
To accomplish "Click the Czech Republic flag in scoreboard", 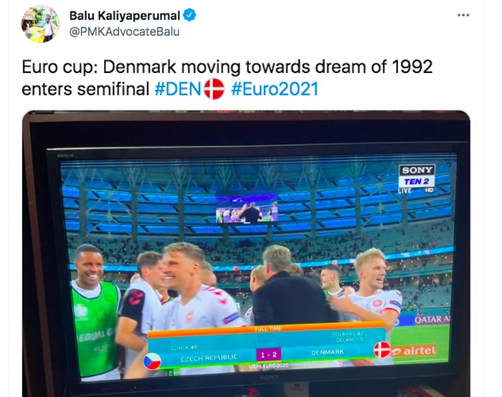I will (152, 360).
